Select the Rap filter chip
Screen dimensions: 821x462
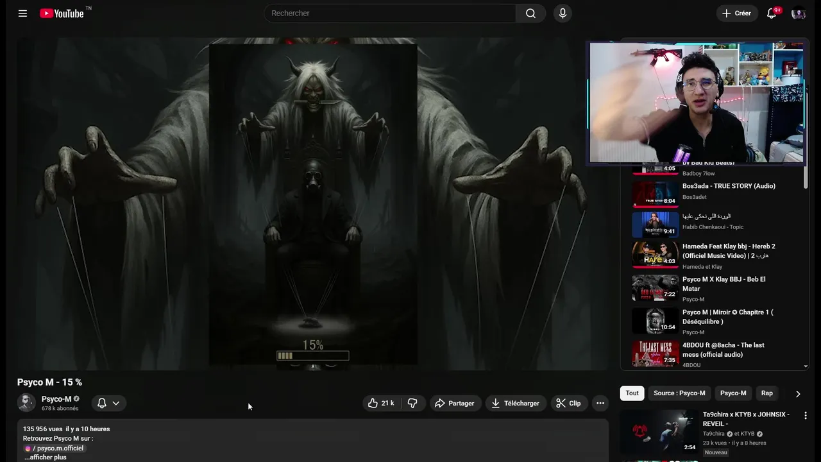(767, 393)
